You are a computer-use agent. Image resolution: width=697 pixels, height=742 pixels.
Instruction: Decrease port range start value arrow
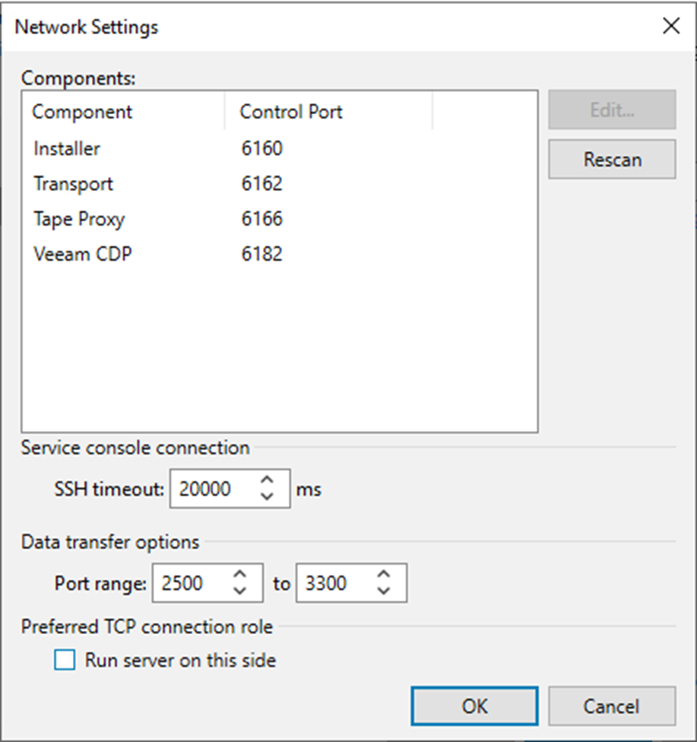pos(240,591)
